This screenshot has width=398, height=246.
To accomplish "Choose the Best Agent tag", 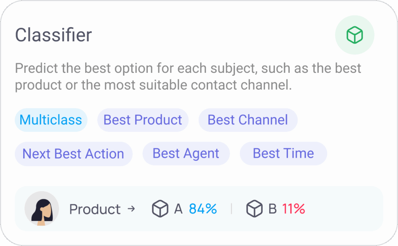I will [186, 153].
